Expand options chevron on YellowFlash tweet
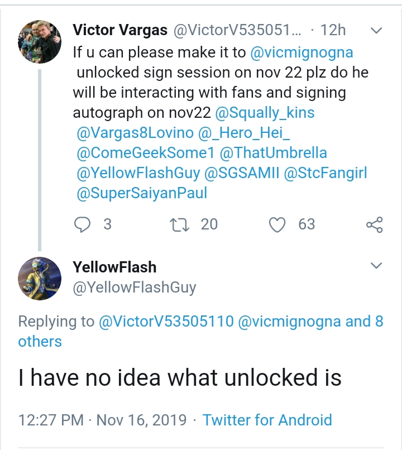The width and height of the screenshot is (402, 450). (x=376, y=265)
